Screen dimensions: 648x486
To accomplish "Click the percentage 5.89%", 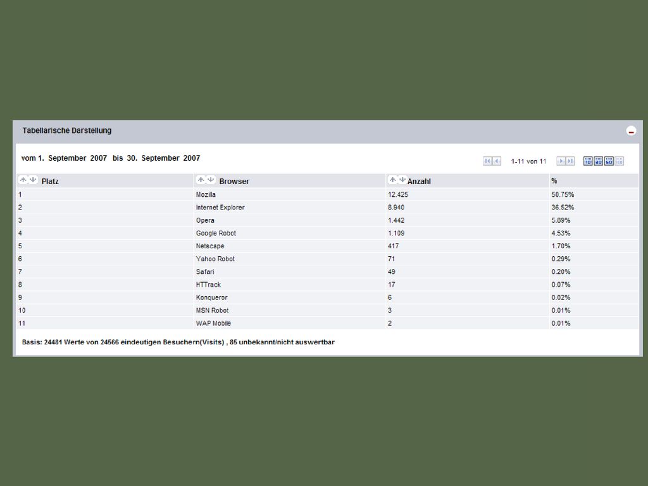I will (561, 220).
